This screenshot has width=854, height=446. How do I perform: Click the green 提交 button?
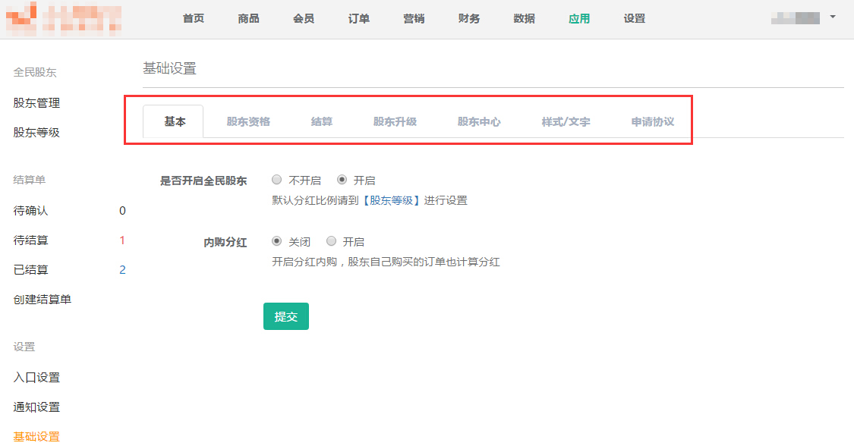286,316
